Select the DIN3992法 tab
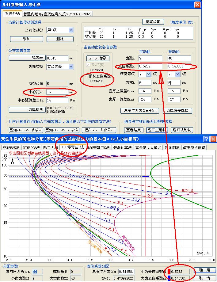The image size is (217, 282). coord(31,148)
